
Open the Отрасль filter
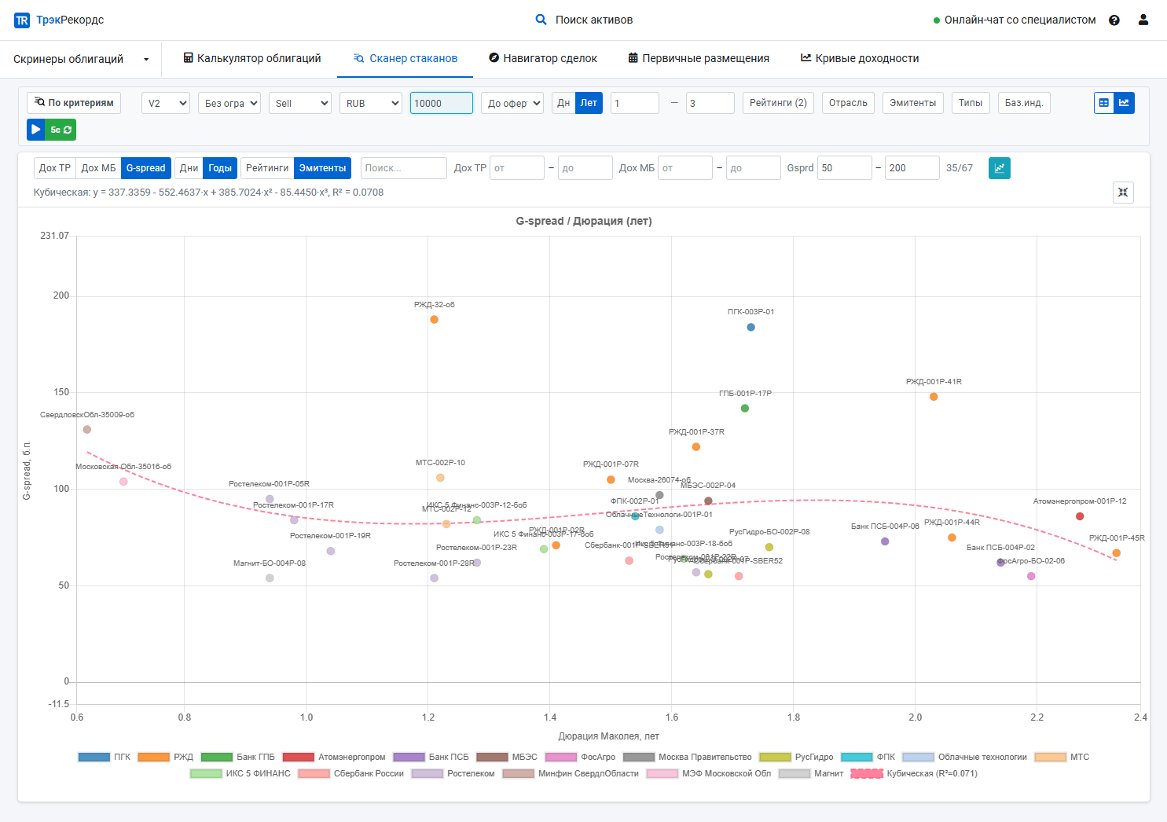(x=848, y=103)
